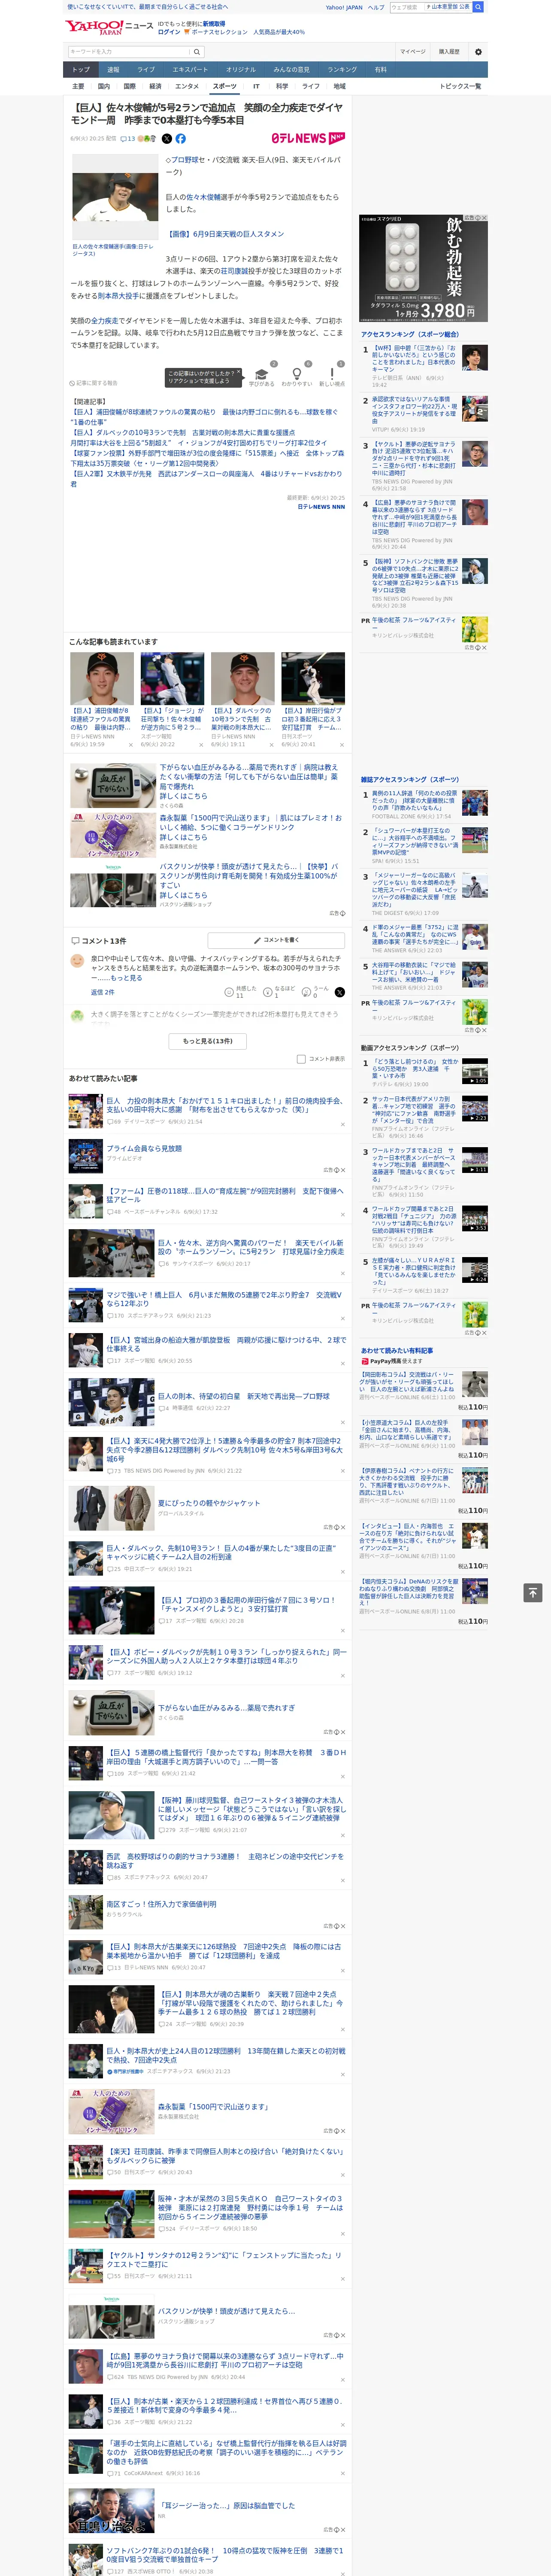
Task: Open the オリジナル tab
Action: pos(241,70)
